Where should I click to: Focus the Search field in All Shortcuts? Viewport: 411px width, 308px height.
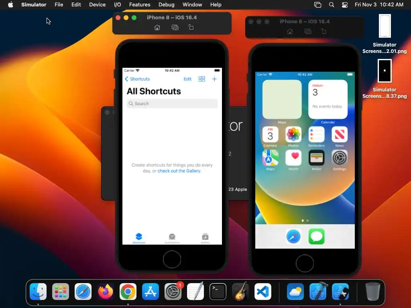tap(172, 103)
